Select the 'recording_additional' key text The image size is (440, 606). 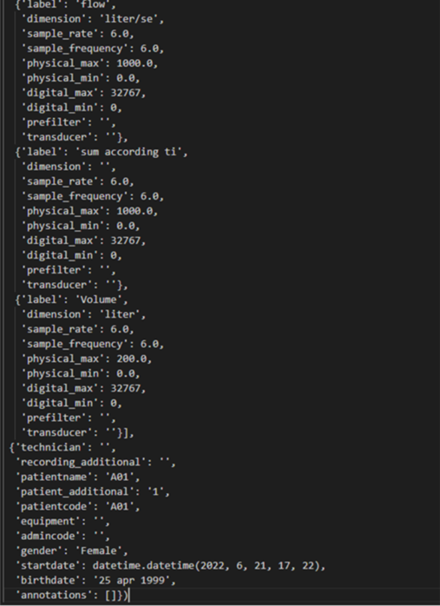81,462
